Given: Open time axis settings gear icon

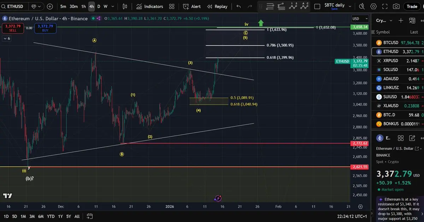Looking at the screenshot, I should coord(360,206).
